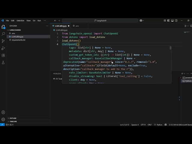Switch to the PROBLEMS panel tab
The width and height of the screenshot is (192, 144).
(57, 73)
